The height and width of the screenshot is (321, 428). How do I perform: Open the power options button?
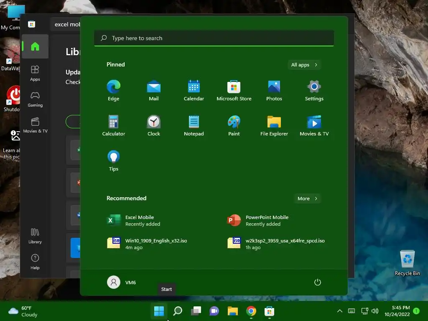point(318,282)
